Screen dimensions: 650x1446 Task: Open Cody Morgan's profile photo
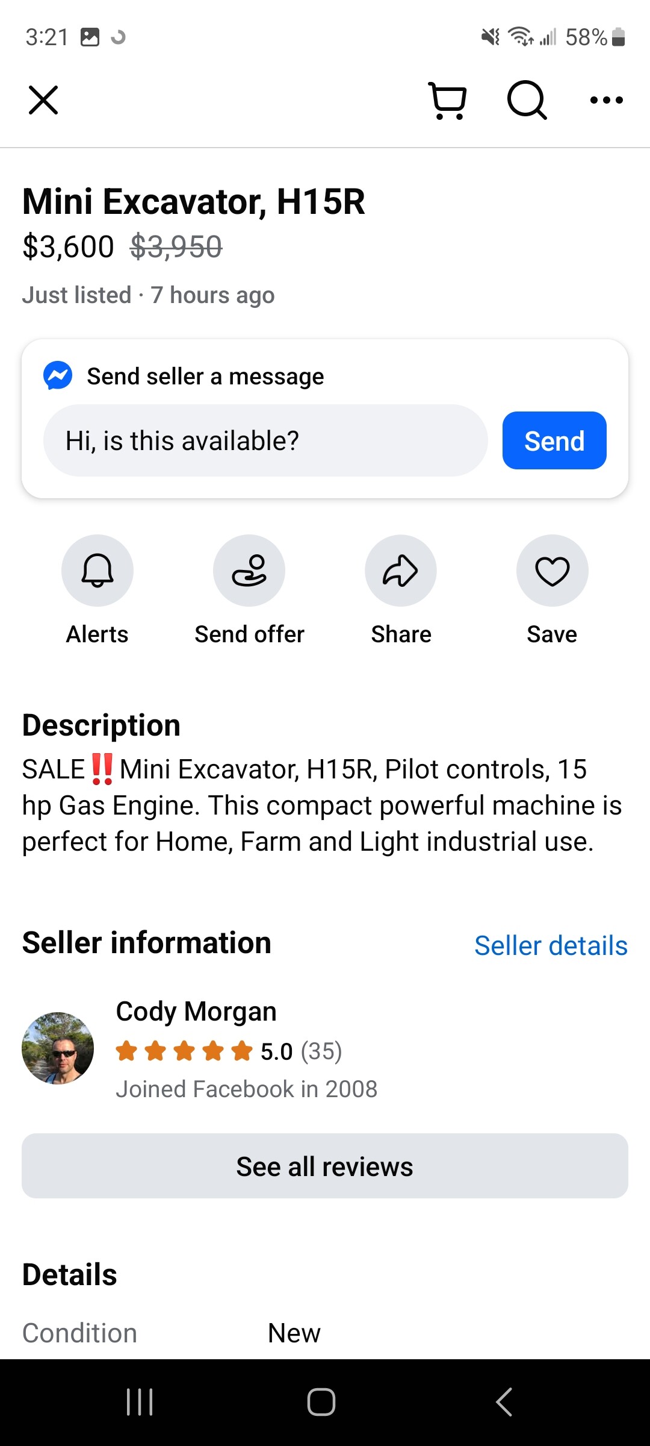(58, 1048)
